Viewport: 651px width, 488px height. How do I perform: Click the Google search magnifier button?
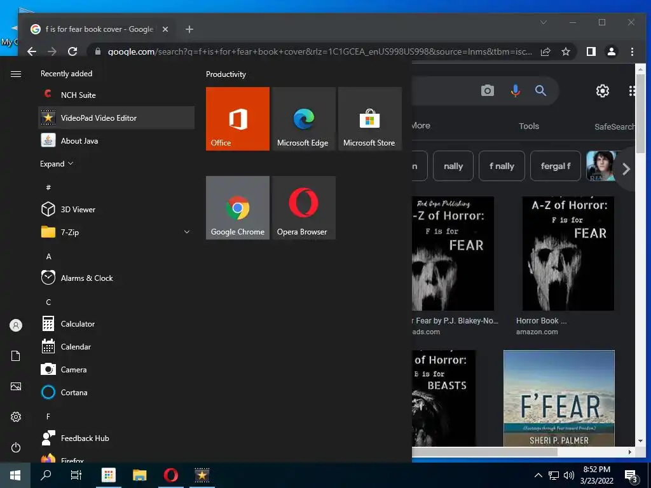click(540, 90)
